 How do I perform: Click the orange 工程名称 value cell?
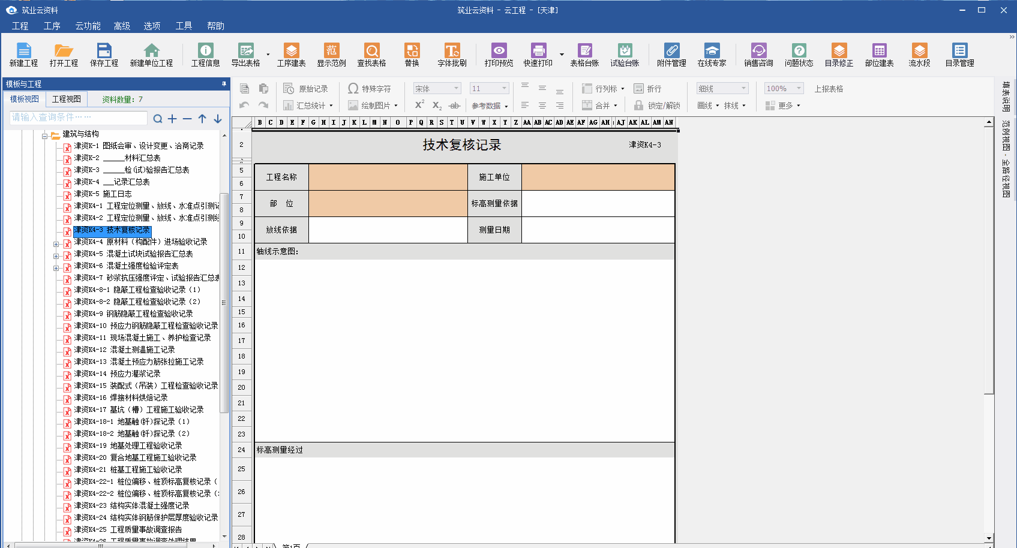388,177
